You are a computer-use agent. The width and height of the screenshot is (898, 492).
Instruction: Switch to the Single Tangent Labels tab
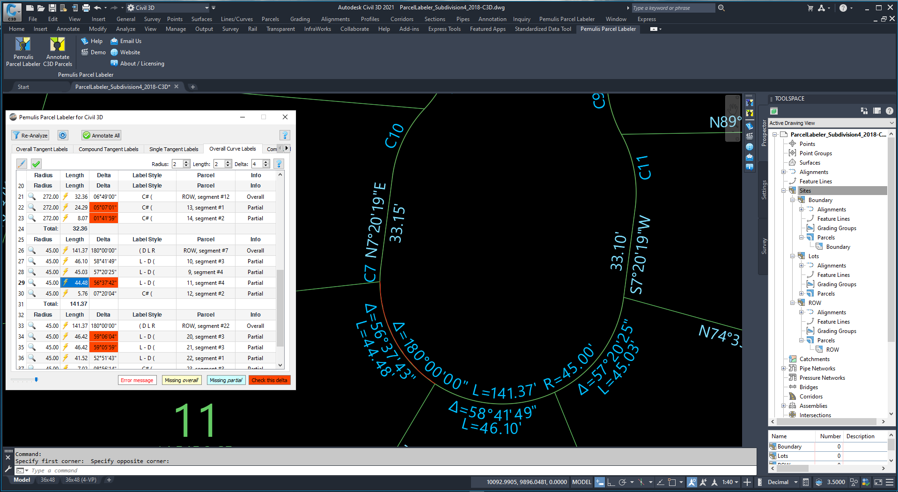pyautogui.click(x=174, y=149)
